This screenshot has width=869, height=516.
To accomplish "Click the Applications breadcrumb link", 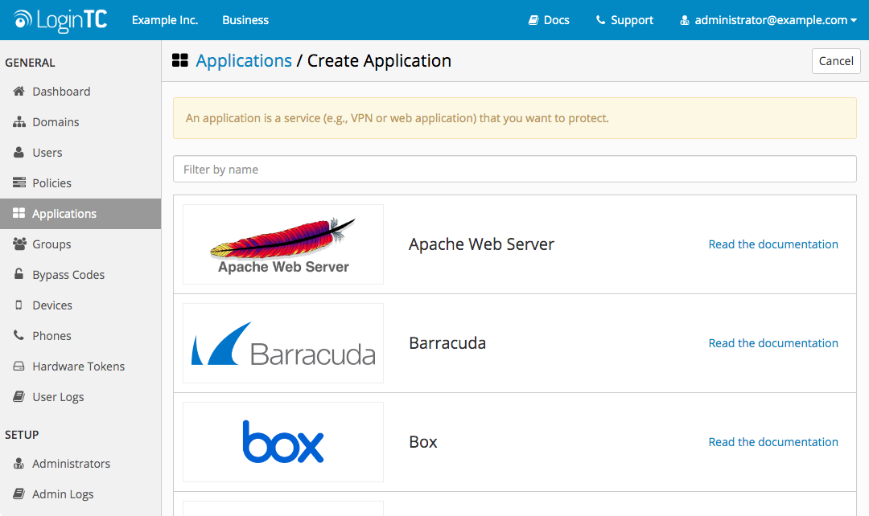I will [x=243, y=60].
